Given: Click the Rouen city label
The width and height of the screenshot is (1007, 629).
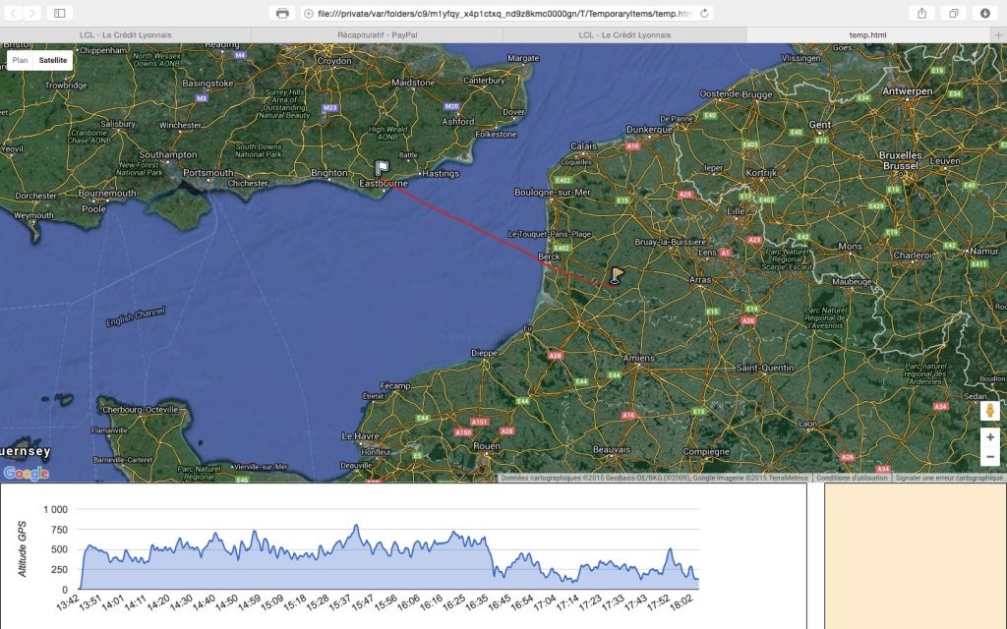Looking at the screenshot, I should click(486, 446).
